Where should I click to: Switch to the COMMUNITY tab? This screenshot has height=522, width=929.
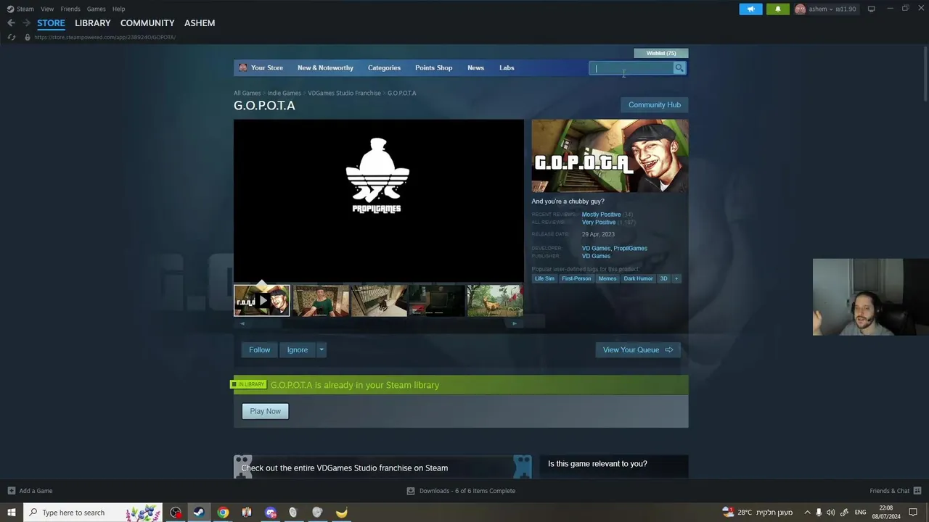click(147, 23)
